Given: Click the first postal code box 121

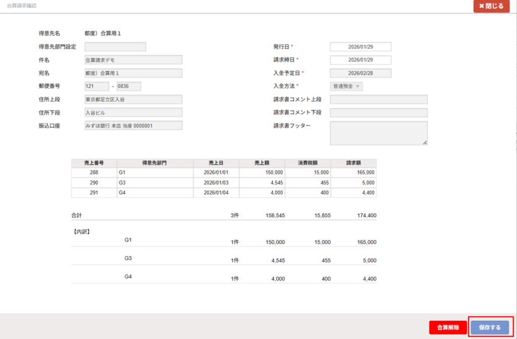Looking at the screenshot, I should point(96,86).
